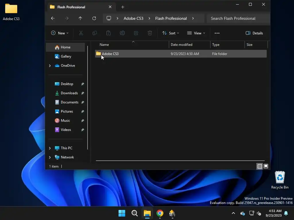Image resolution: width=294 pixels, height=220 pixels.
Task: Open the Recycle Bin on the desktop
Action: (280, 180)
